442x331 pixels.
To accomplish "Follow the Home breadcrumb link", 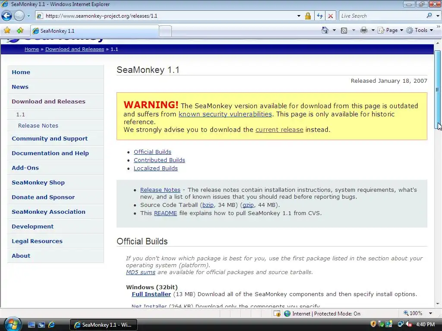I will point(32,49).
